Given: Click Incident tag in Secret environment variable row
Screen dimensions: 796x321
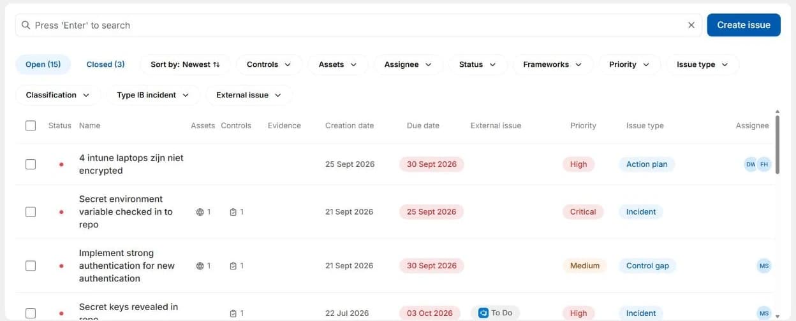Looking at the screenshot, I should coord(641,212).
